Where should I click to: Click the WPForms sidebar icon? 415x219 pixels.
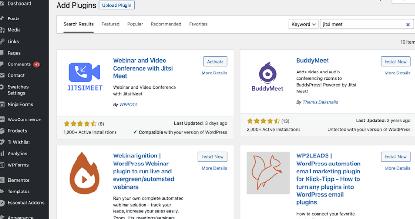pyautogui.click(x=2, y=165)
